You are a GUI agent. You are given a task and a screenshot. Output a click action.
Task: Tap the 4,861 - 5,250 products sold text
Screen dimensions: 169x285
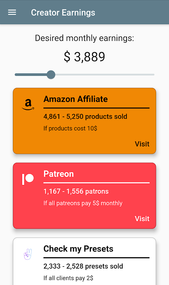click(85, 116)
